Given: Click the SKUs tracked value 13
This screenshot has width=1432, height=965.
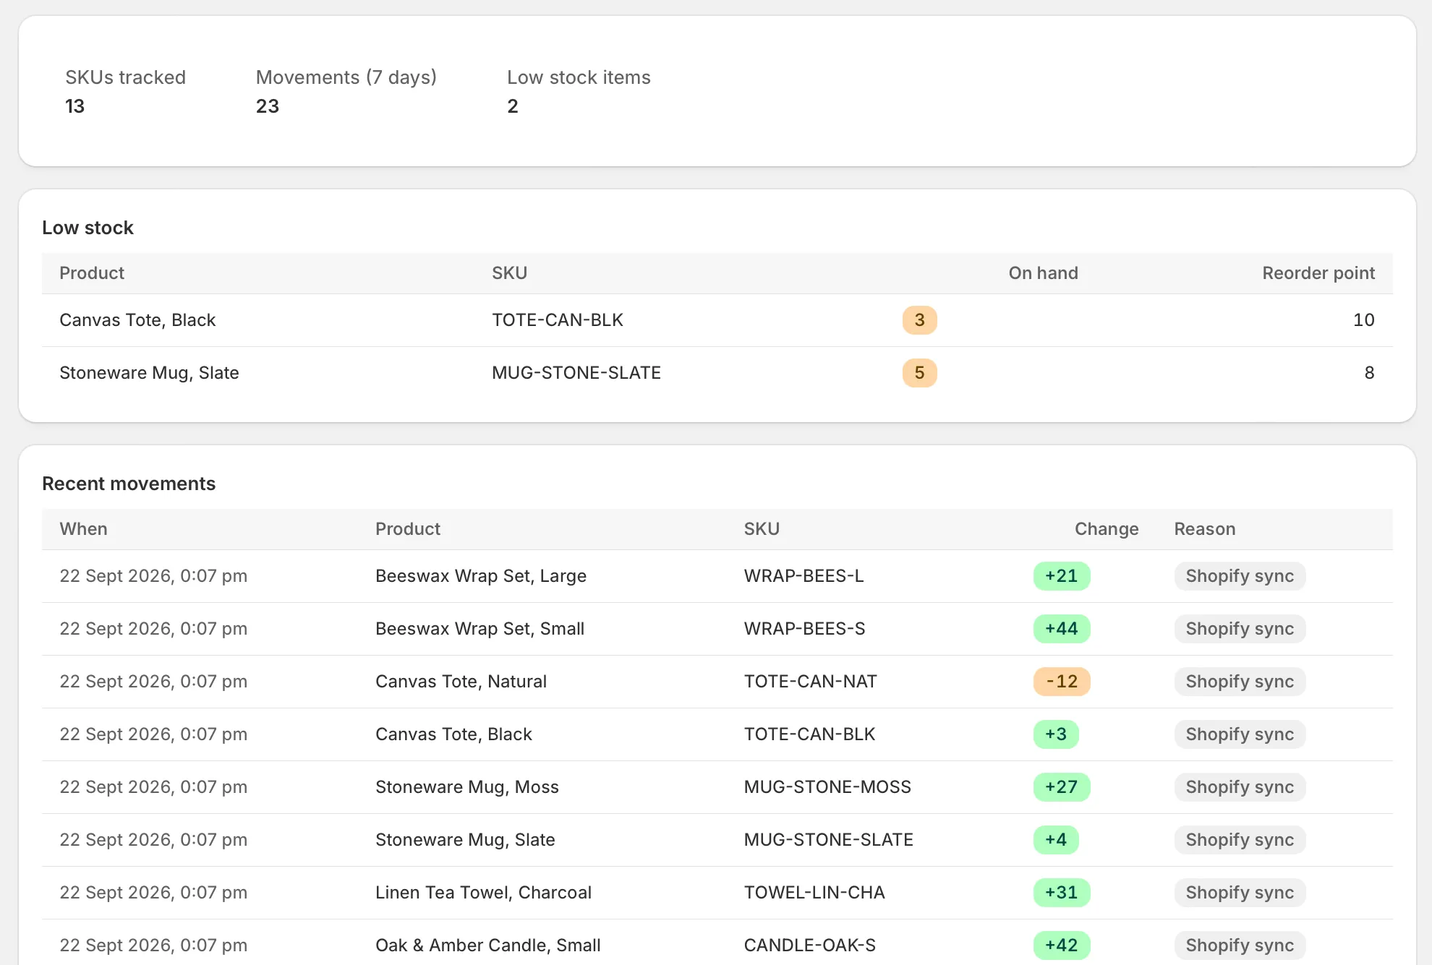Looking at the screenshot, I should click(74, 106).
